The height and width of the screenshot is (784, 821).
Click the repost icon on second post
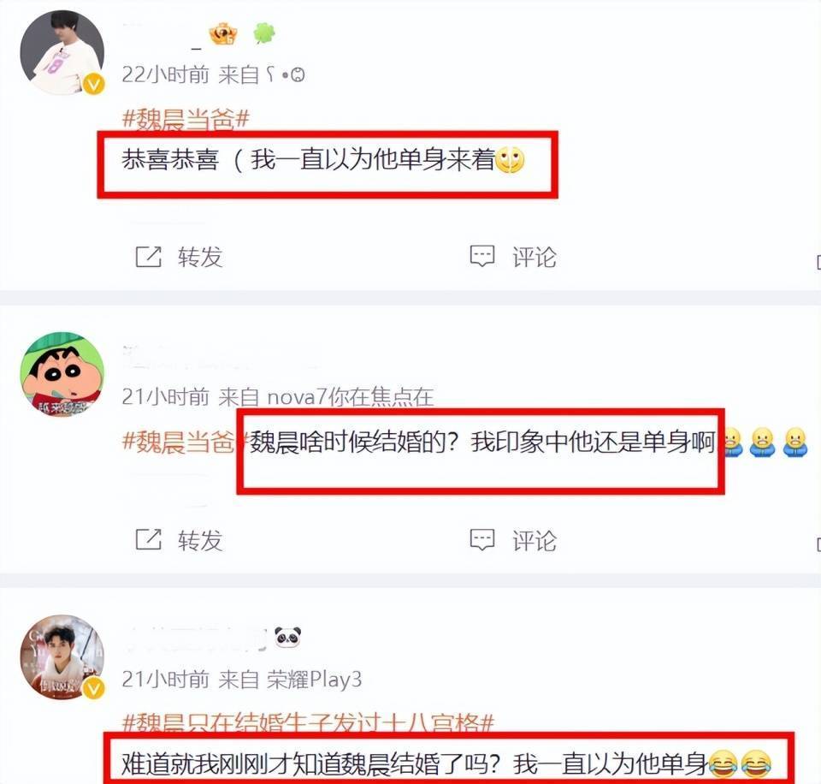click(148, 539)
